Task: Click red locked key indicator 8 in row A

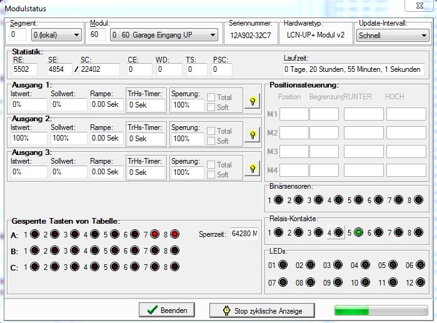Action: pos(174,234)
